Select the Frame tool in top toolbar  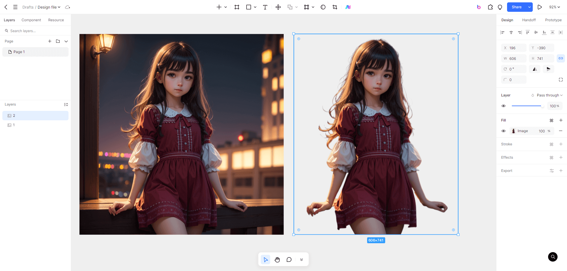pos(237,7)
